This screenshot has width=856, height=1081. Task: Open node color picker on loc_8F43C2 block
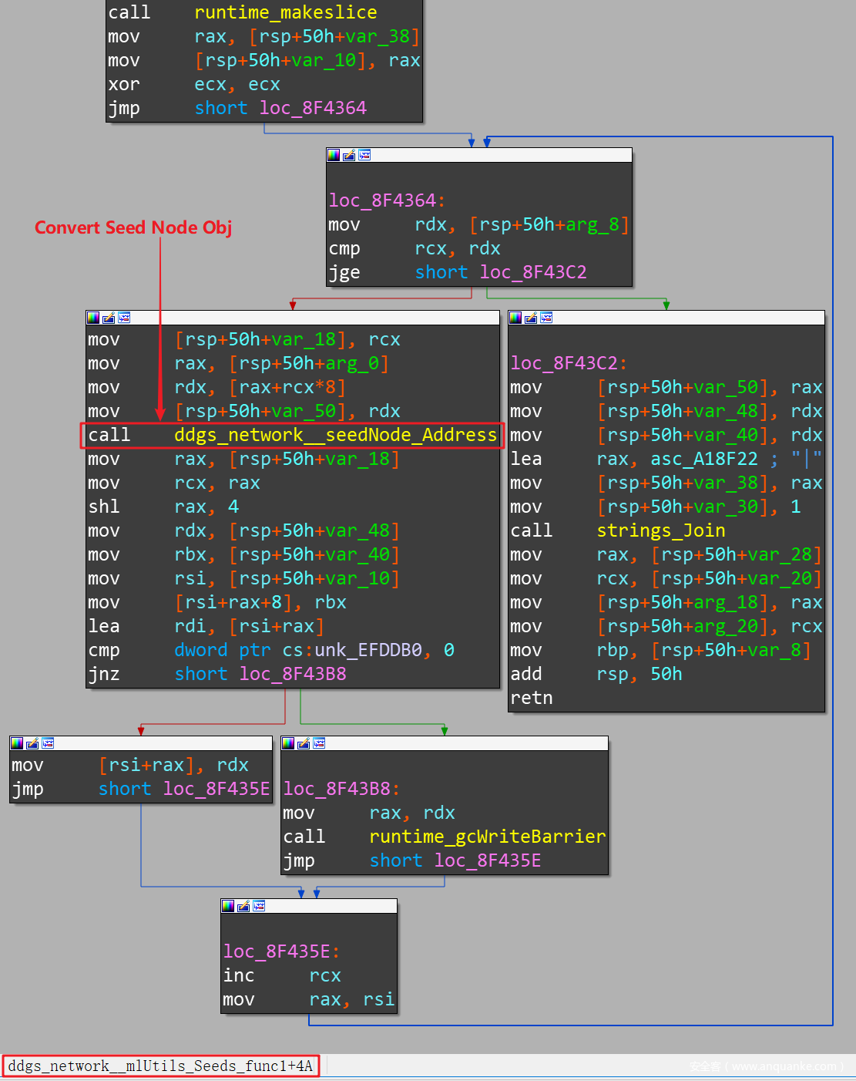(515, 318)
